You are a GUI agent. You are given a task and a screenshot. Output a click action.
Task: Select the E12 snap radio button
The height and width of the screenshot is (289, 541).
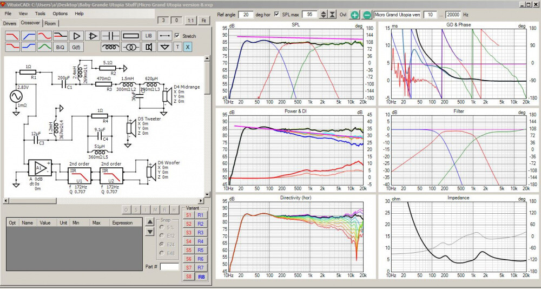(x=161, y=235)
